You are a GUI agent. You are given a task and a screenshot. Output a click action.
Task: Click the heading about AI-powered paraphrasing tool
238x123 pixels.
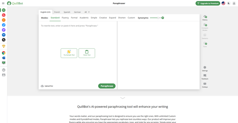(x=122, y=107)
